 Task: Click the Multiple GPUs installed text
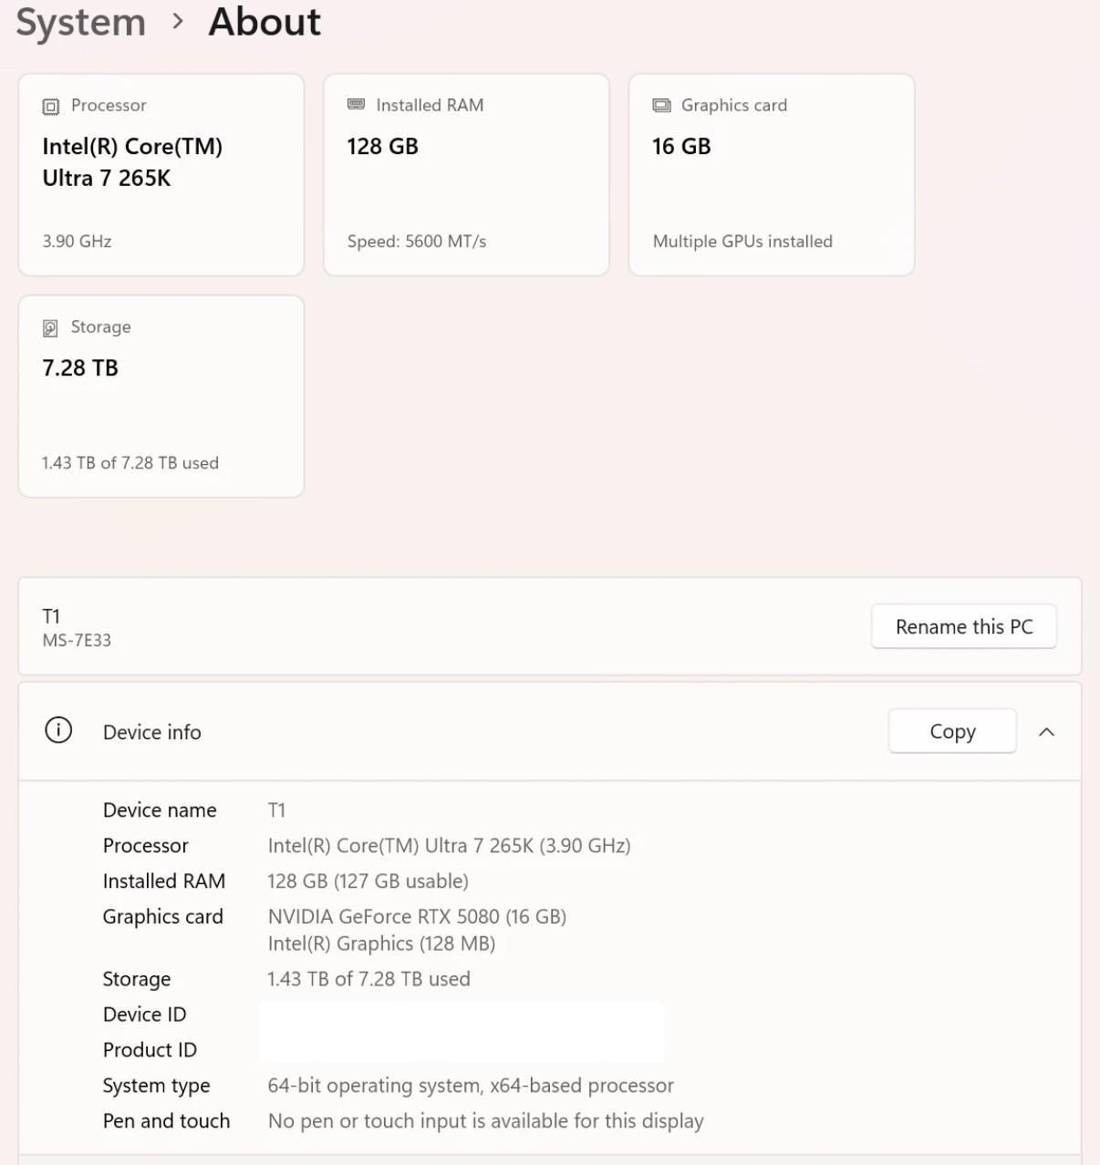(x=742, y=242)
